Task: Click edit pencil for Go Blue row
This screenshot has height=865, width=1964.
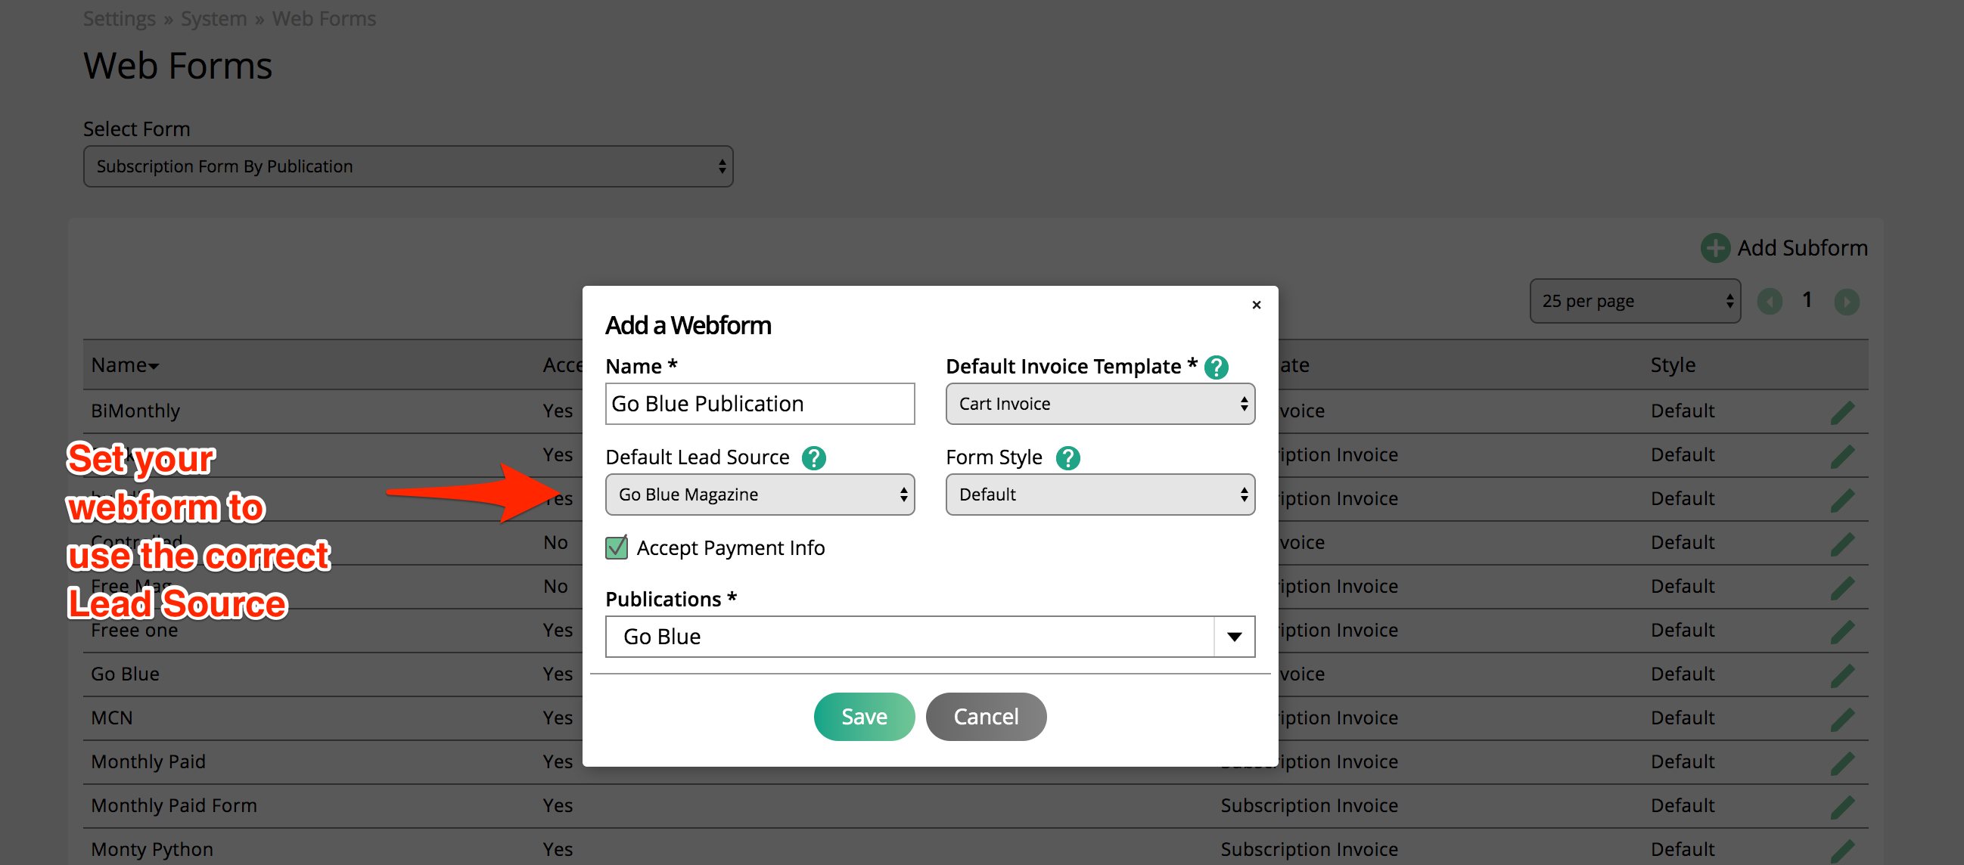Action: pyautogui.click(x=1841, y=675)
